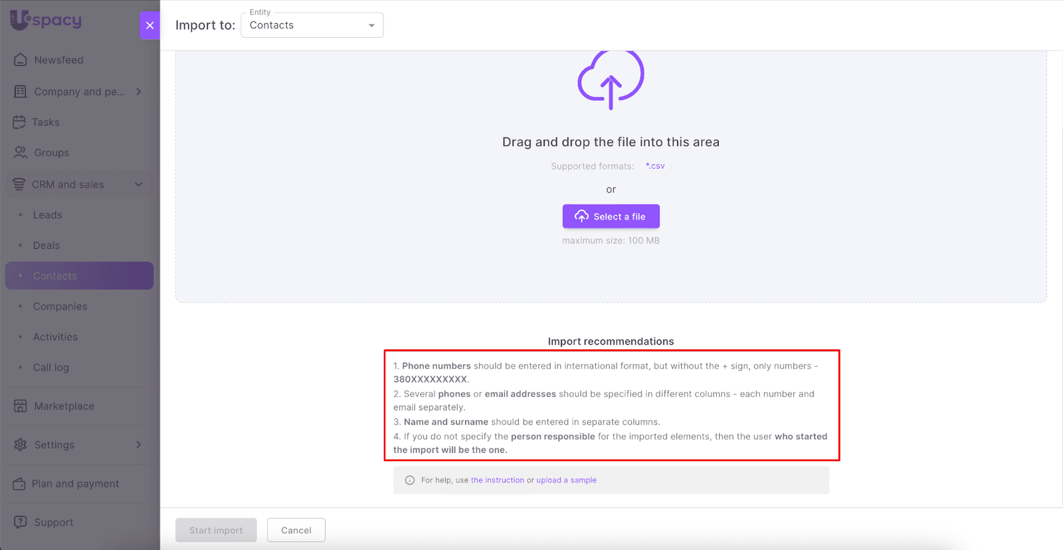Open the Entity dropdown
The height and width of the screenshot is (550, 1063).
(312, 25)
